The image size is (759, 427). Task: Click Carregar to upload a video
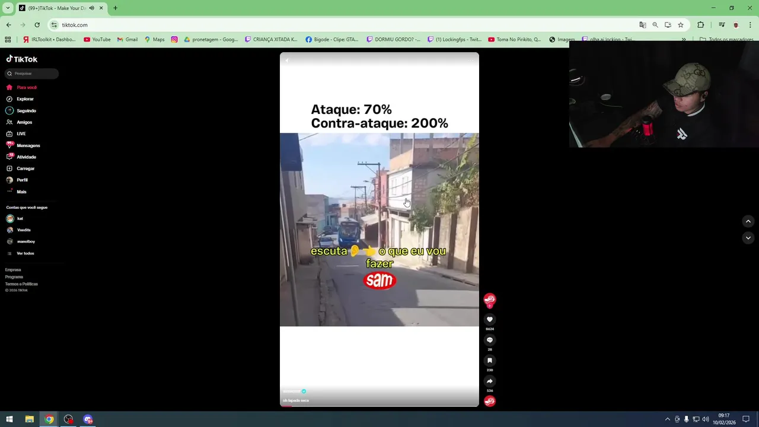coord(21,168)
